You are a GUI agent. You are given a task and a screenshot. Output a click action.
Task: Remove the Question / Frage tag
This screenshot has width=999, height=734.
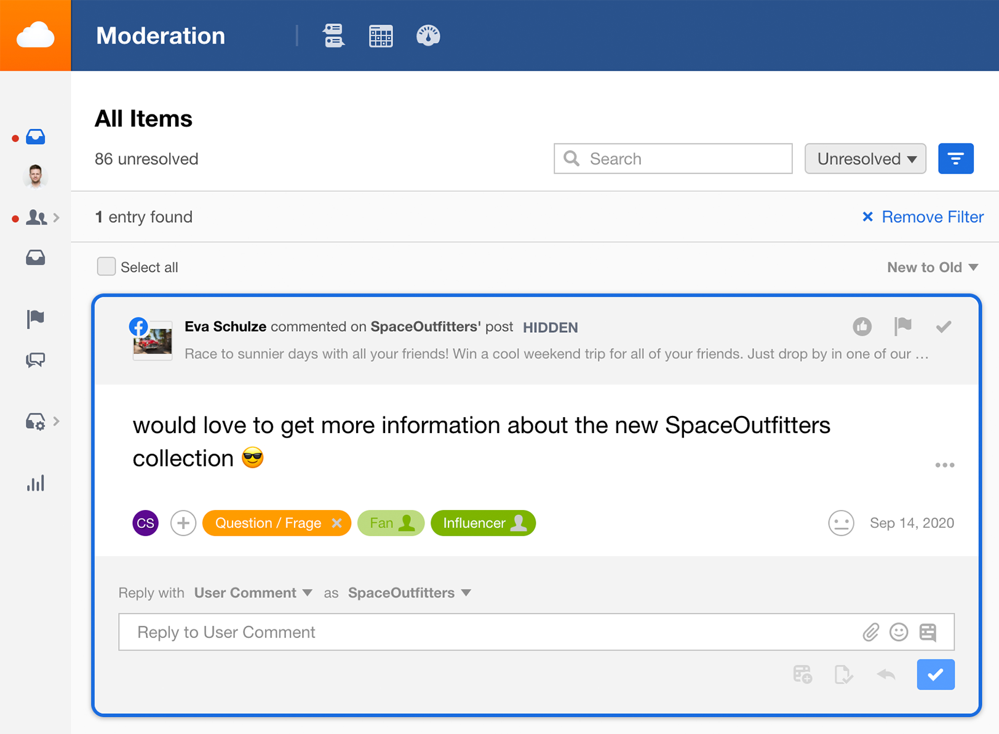coord(336,523)
